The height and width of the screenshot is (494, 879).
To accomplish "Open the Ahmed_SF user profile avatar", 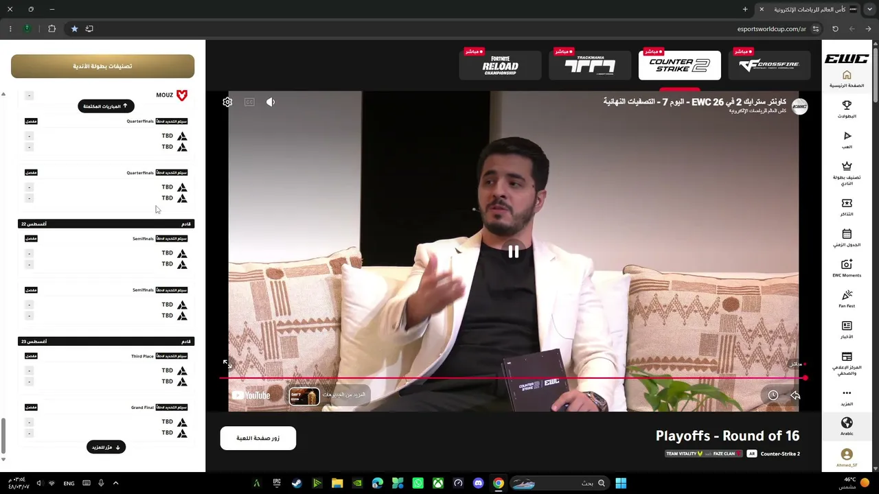I will pos(847,454).
